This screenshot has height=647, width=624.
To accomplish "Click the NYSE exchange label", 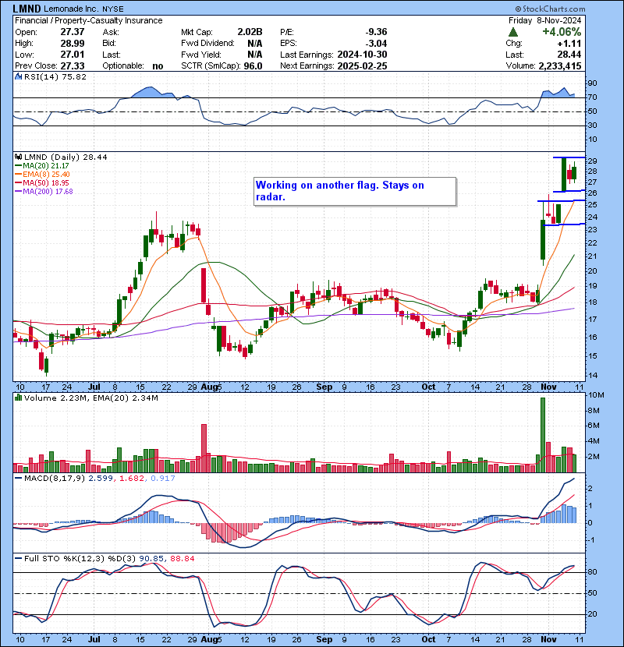I will [113, 9].
